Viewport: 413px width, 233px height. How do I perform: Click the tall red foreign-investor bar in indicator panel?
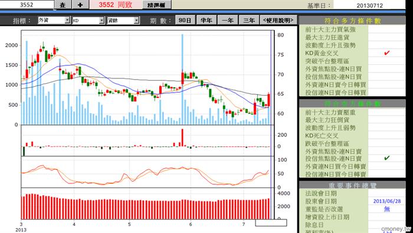coord(182,137)
